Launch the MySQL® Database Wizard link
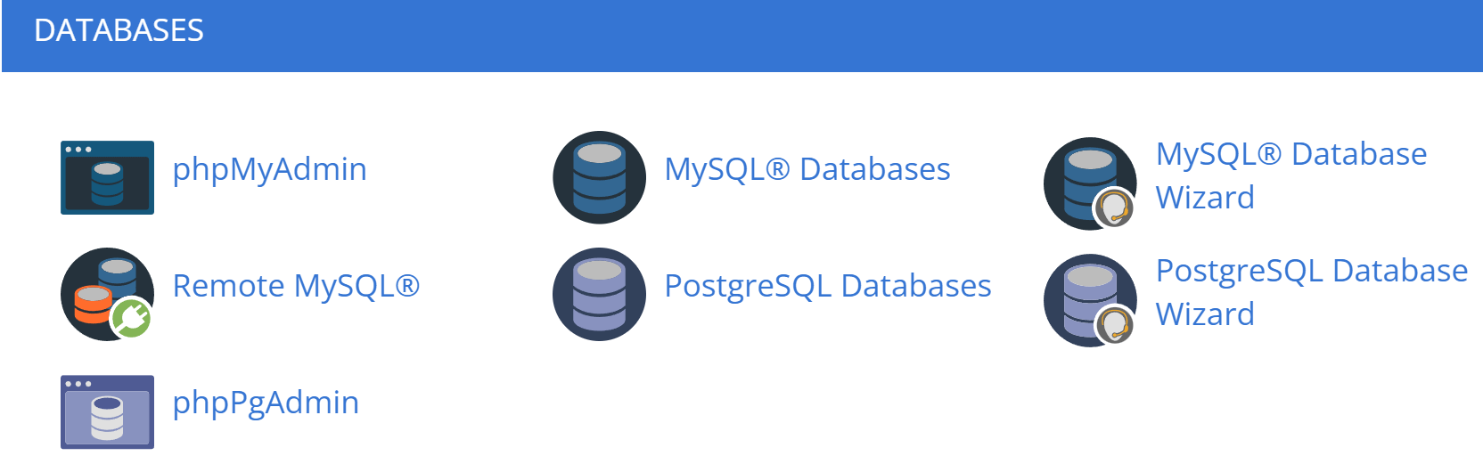 pos(1290,175)
